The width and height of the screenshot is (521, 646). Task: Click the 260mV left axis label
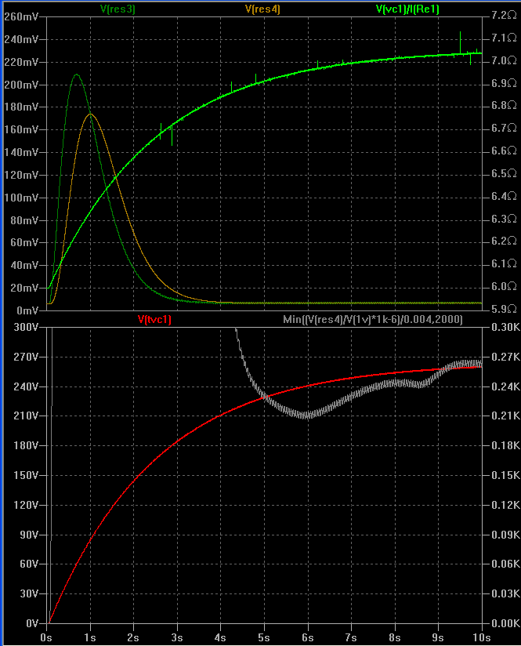click(x=21, y=17)
